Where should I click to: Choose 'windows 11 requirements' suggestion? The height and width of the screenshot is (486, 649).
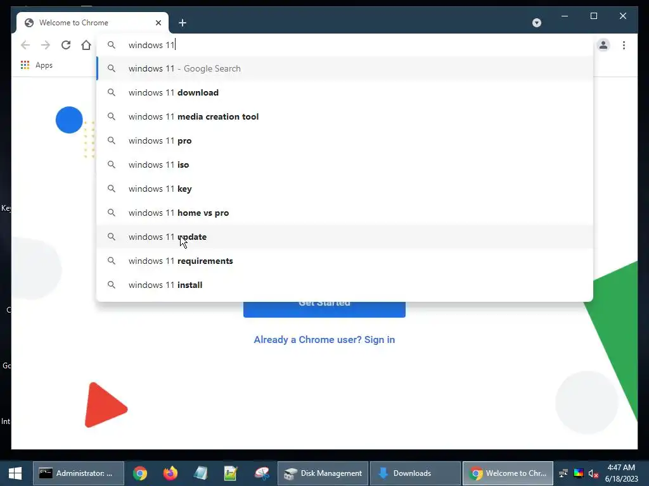[x=345, y=261]
